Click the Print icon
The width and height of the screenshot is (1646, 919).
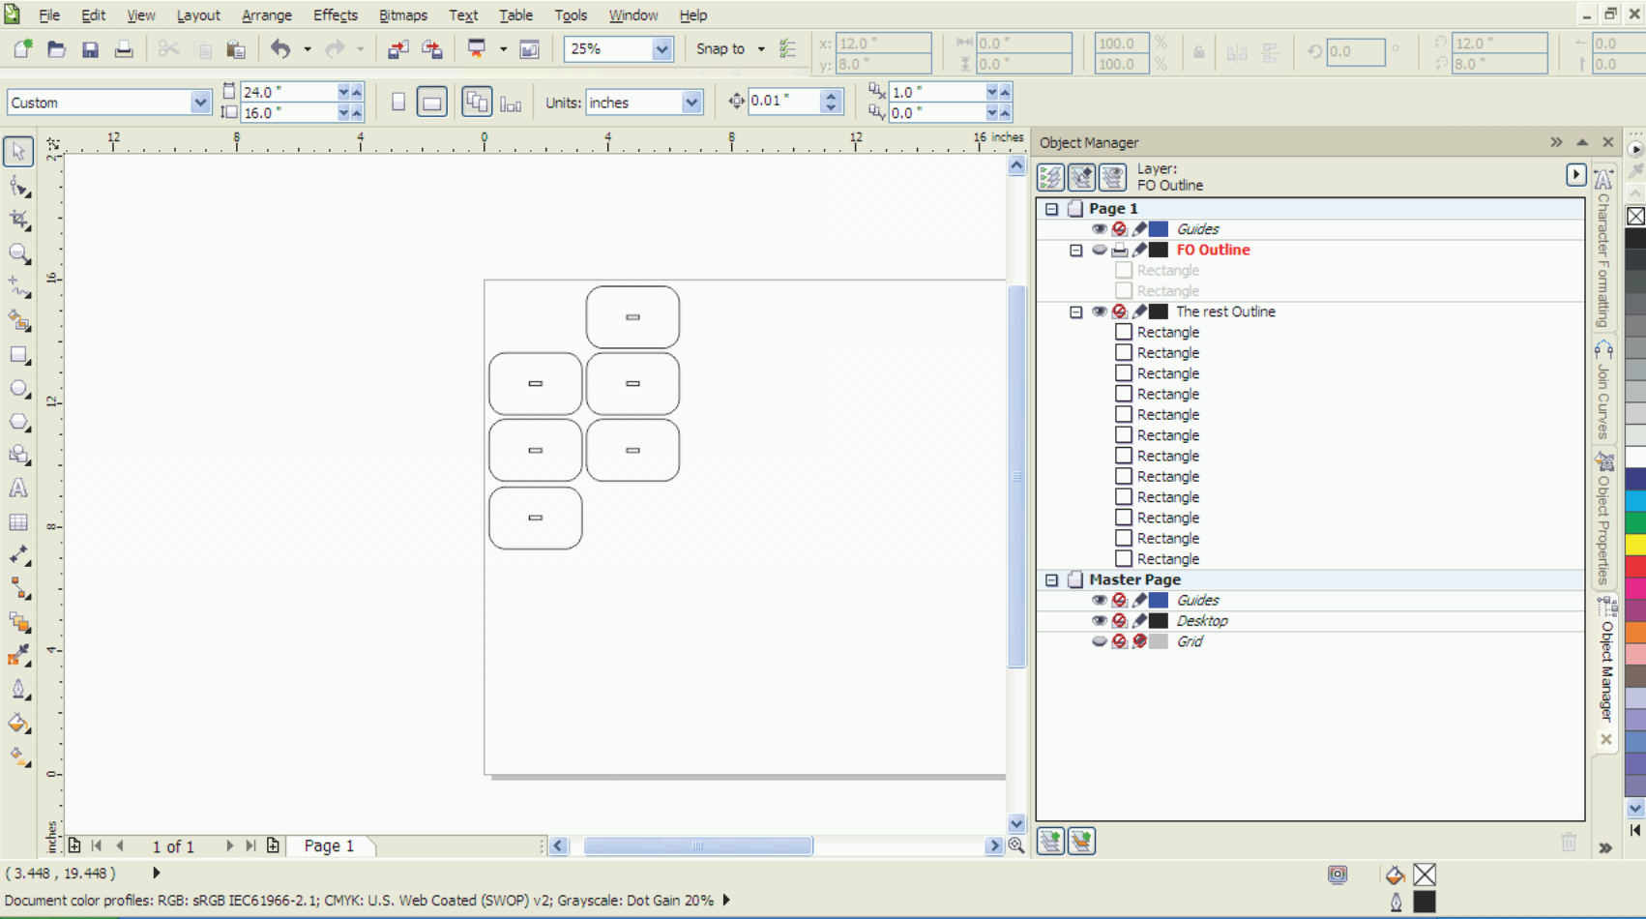click(124, 49)
